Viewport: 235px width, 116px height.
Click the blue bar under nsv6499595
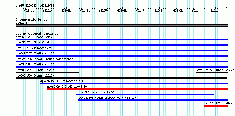coord(145,95)
